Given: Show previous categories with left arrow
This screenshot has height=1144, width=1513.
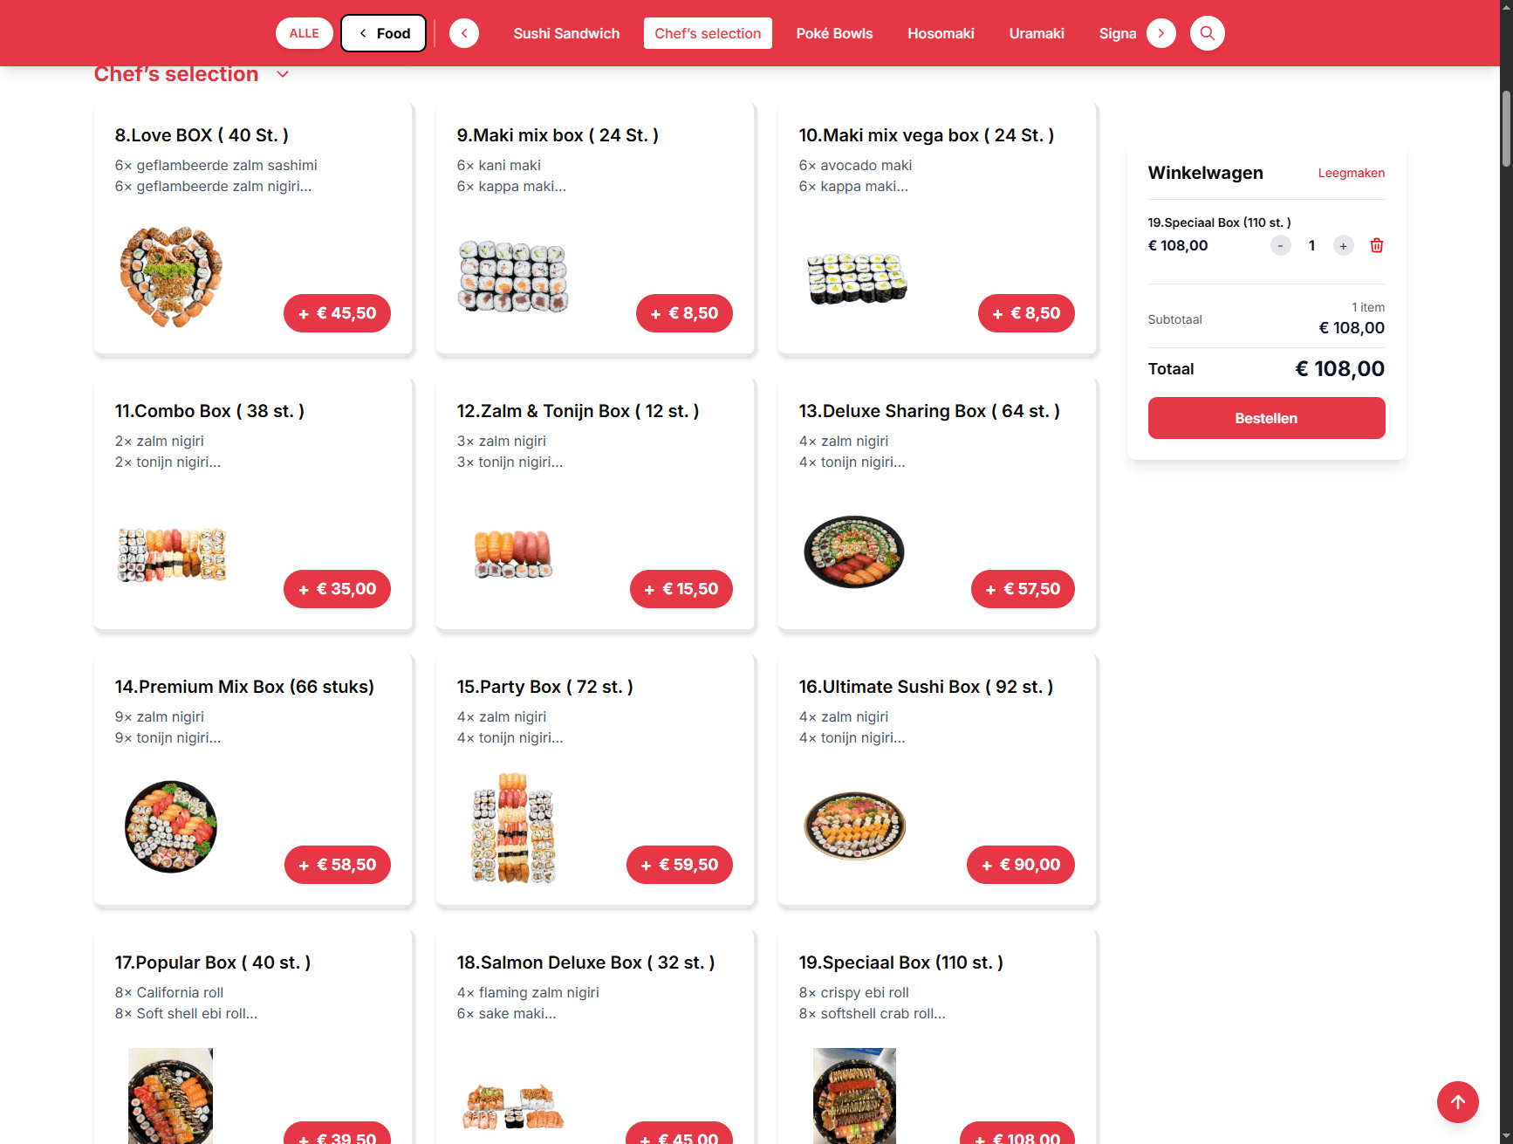Looking at the screenshot, I should tap(464, 33).
